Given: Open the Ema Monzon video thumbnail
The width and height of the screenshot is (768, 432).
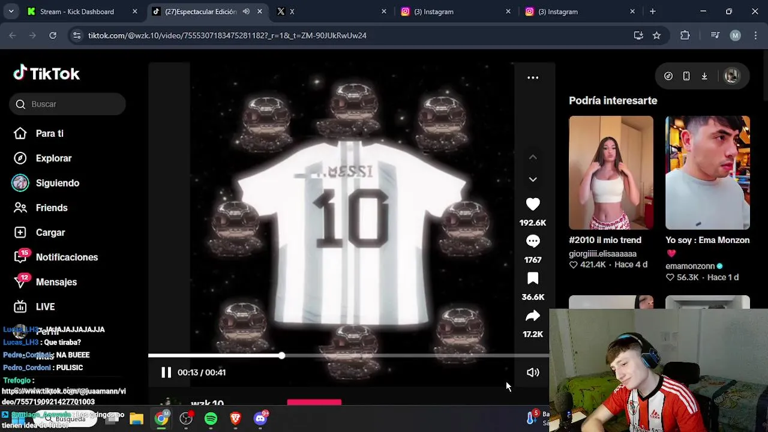Looking at the screenshot, I should pyautogui.click(x=707, y=173).
